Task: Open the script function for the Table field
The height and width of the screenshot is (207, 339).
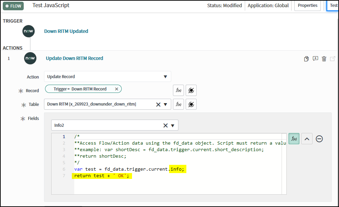Action: coord(178,104)
